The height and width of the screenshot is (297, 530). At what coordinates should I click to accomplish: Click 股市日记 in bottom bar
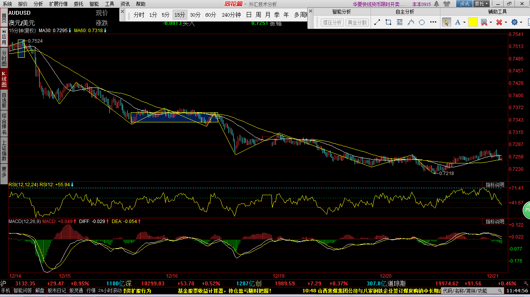tap(57, 290)
